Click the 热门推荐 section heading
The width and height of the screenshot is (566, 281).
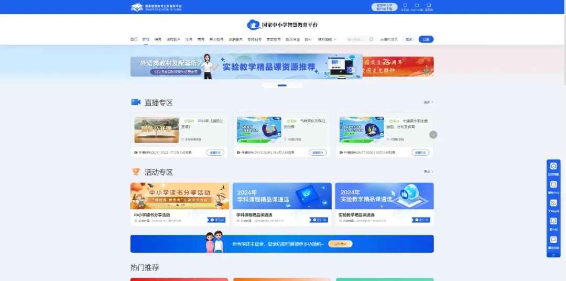145,268
